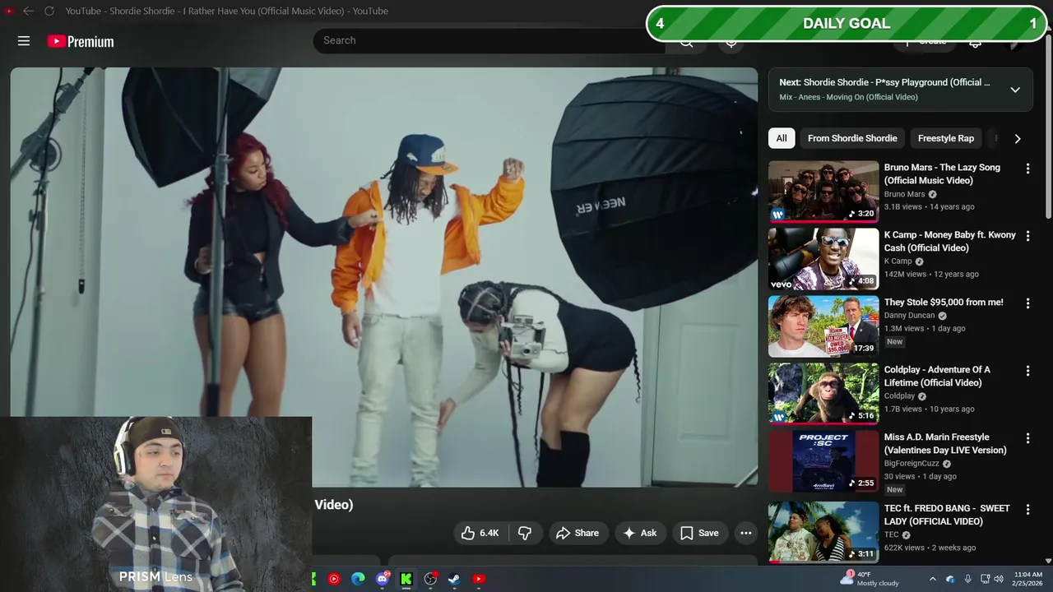Image resolution: width=1053 pixels, height=592 pixels.
Task: Click into the YouTube Search field
Action: [x=489, y=40]
